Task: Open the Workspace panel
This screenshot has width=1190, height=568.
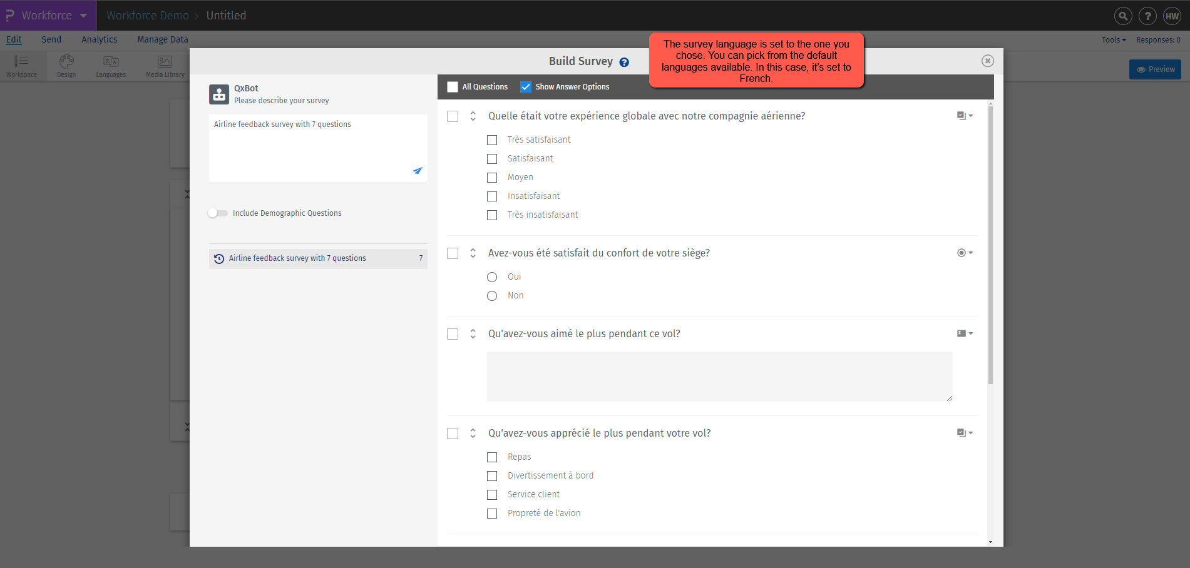Action: (21, 65)
